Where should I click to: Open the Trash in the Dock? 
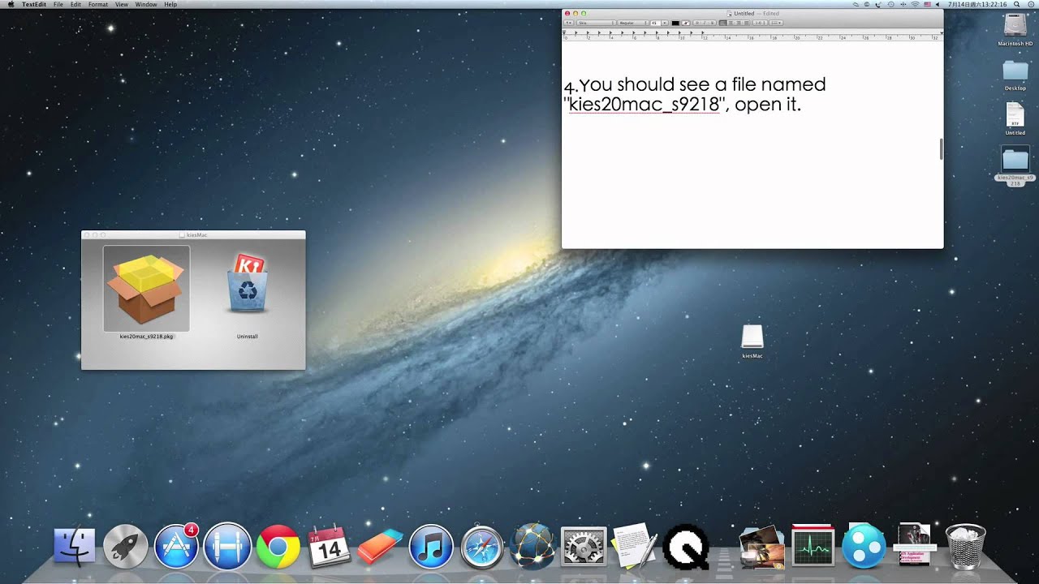966,545
